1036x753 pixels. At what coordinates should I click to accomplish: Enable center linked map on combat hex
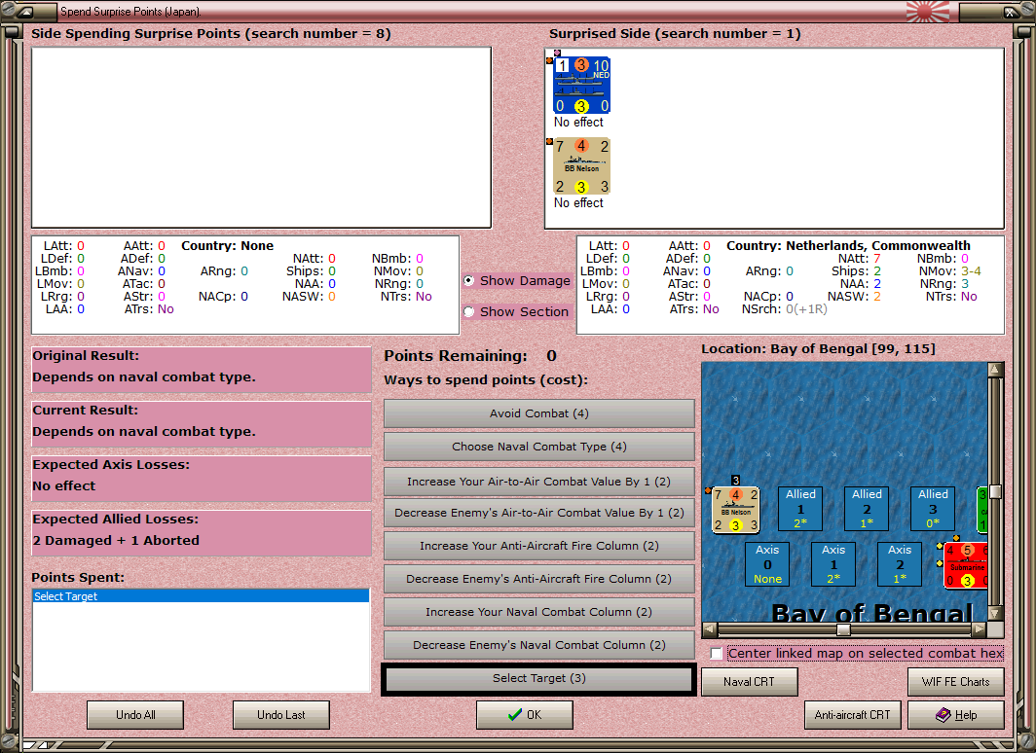point(717,654)
